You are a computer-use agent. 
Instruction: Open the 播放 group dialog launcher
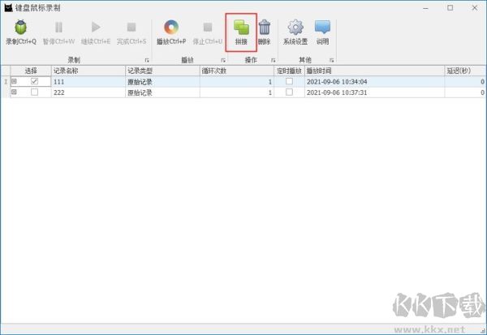tap(223, 60)
